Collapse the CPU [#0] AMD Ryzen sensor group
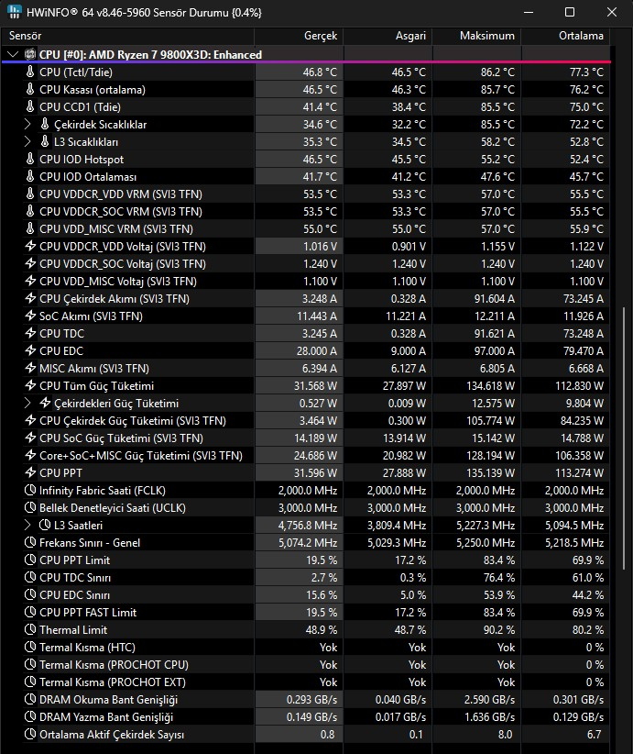Image resolution: width=633 pixels, height=754 pixels. point(13,54)
